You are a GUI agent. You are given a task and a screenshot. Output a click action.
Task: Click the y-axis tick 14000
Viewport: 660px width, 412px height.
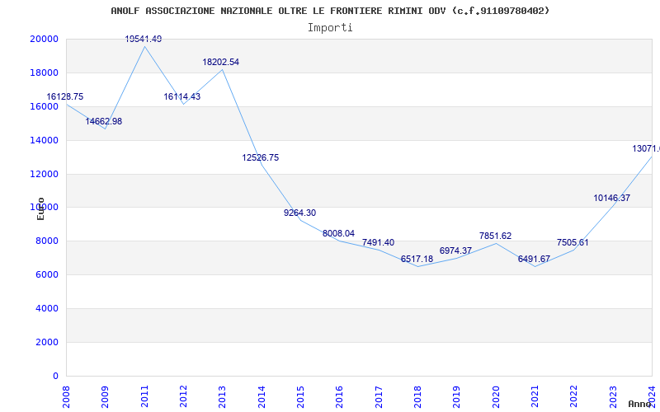point(44,140)
